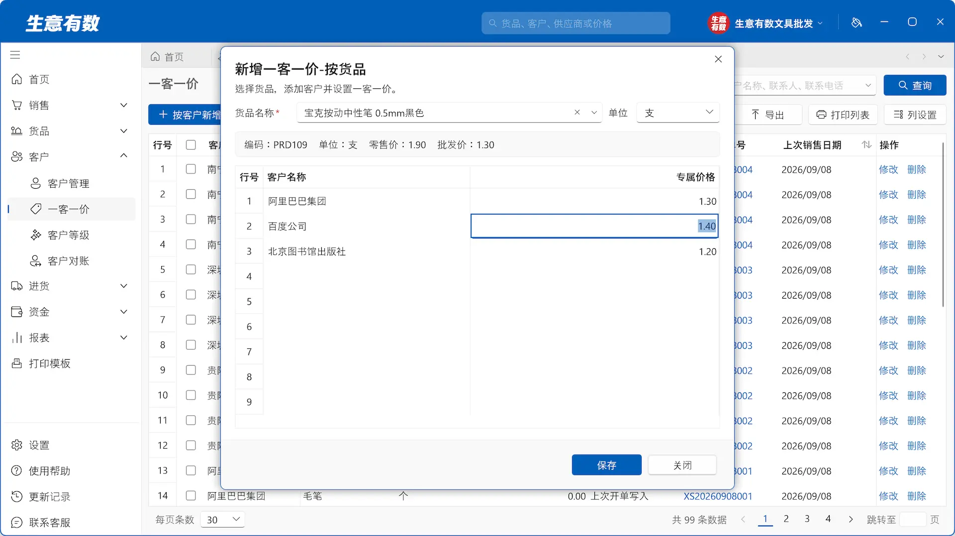
Task: Click 关闭 button in dialog
Action: tap(682, 465)
